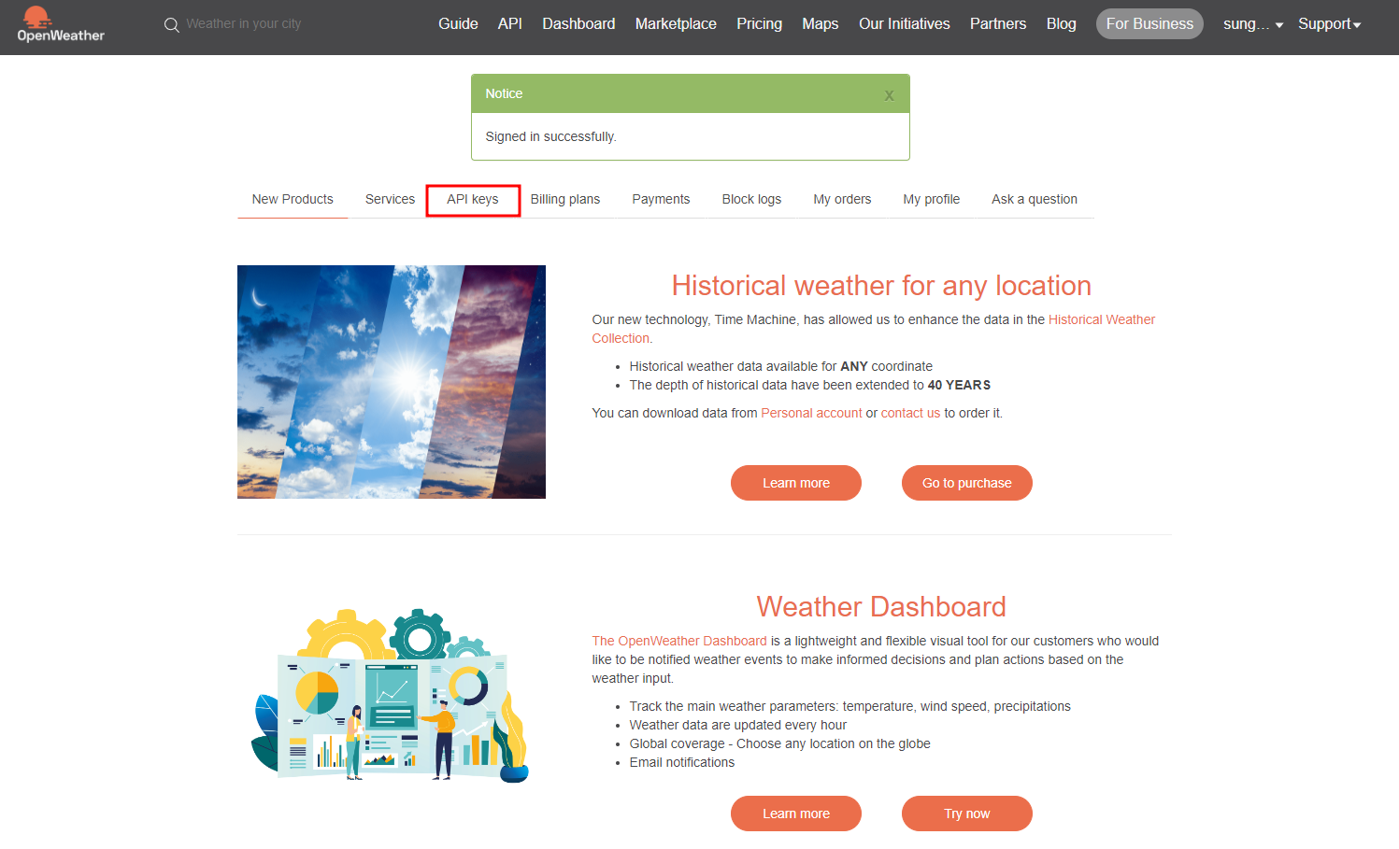Open the API nav link

[x=510, y=23]
